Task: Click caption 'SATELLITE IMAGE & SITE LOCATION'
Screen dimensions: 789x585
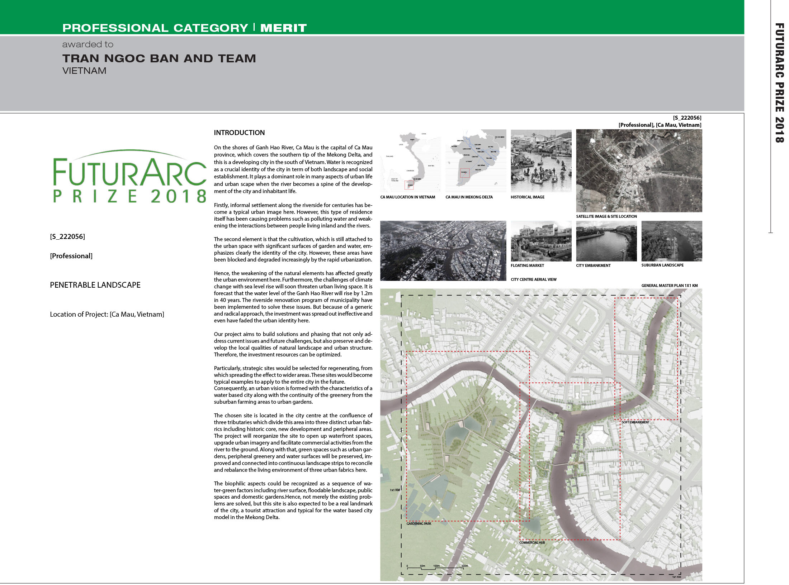Action: coord(606,216)
